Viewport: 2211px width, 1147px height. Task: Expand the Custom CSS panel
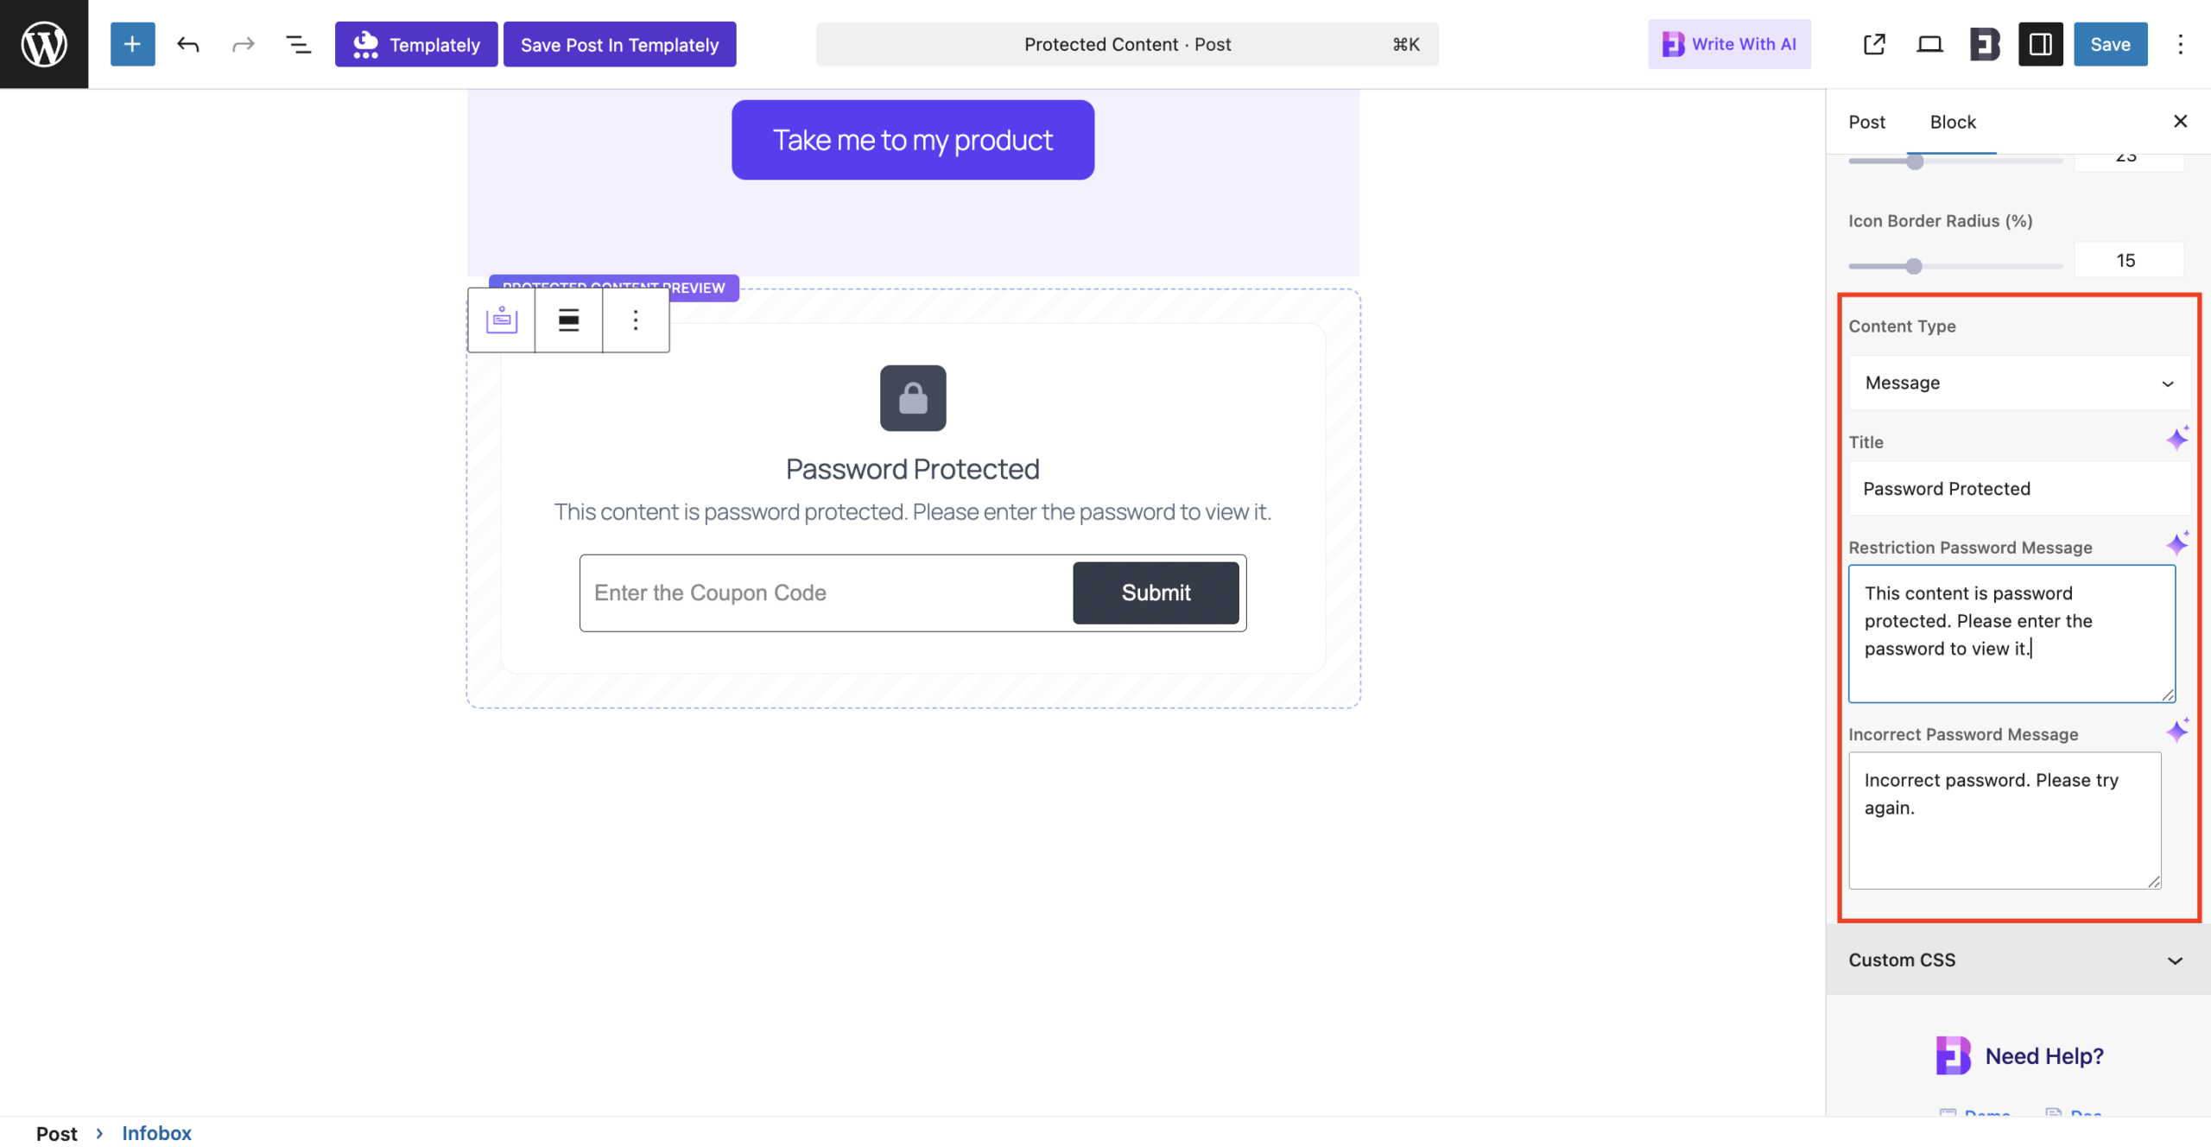click(2018, 960)
